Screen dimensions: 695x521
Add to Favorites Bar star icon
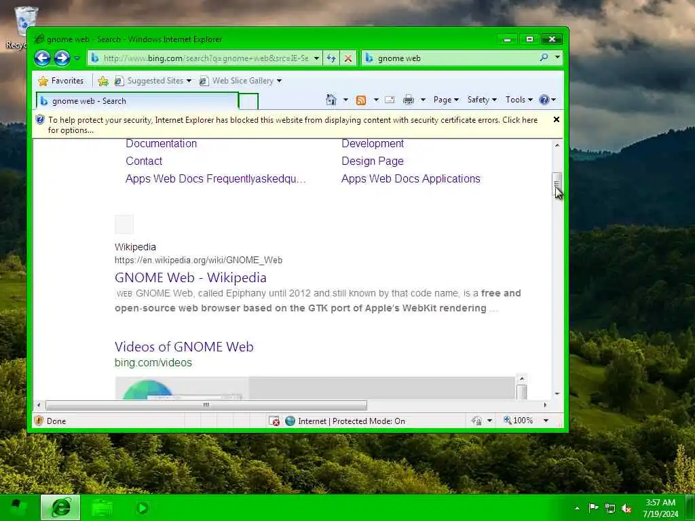coord(103,81)
